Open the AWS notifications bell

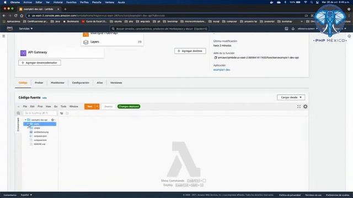click(x=293, y=29)
